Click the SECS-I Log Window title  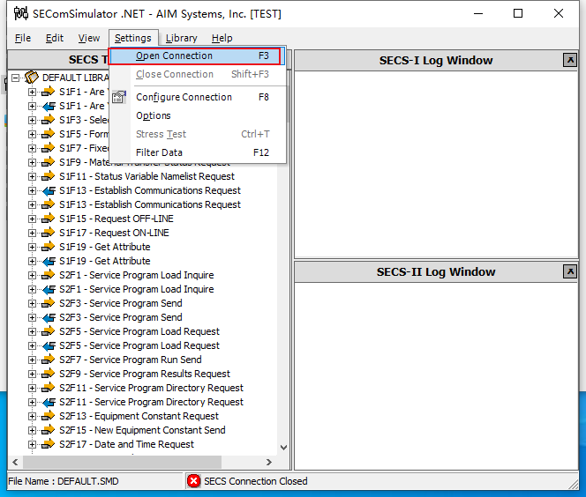pyautogui.click(x=436, y=61)
